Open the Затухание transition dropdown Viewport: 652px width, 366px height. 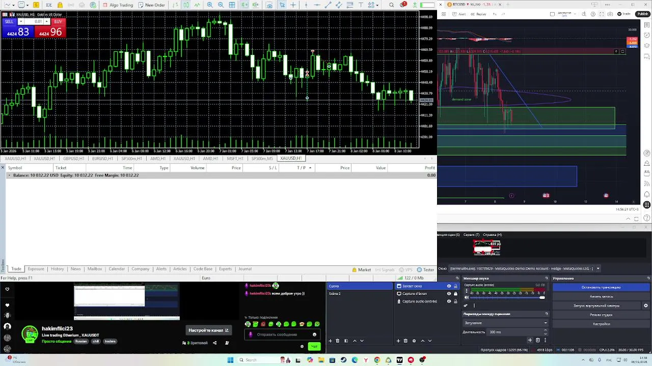point(505,323)
